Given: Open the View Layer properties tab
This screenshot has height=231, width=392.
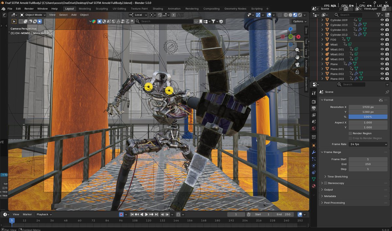Looking at the screenshot, I should [x=314, y=115].
